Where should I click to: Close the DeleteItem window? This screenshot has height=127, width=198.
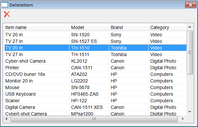tap(191, 5)
